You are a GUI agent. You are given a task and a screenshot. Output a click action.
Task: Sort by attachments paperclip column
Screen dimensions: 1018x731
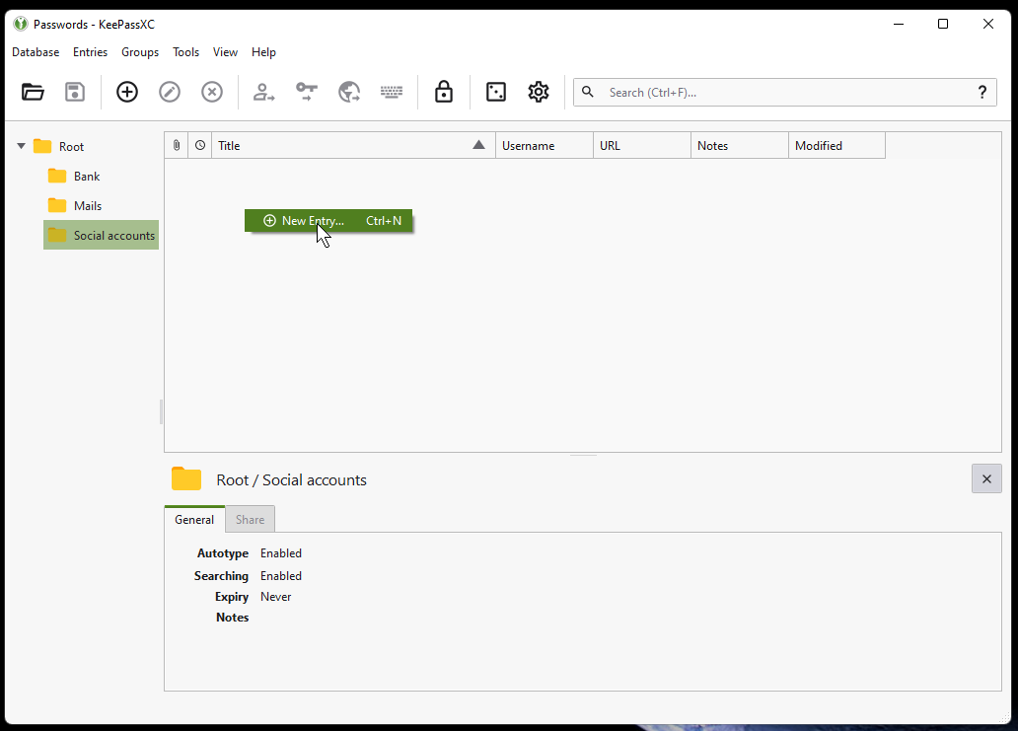[177, 145]
